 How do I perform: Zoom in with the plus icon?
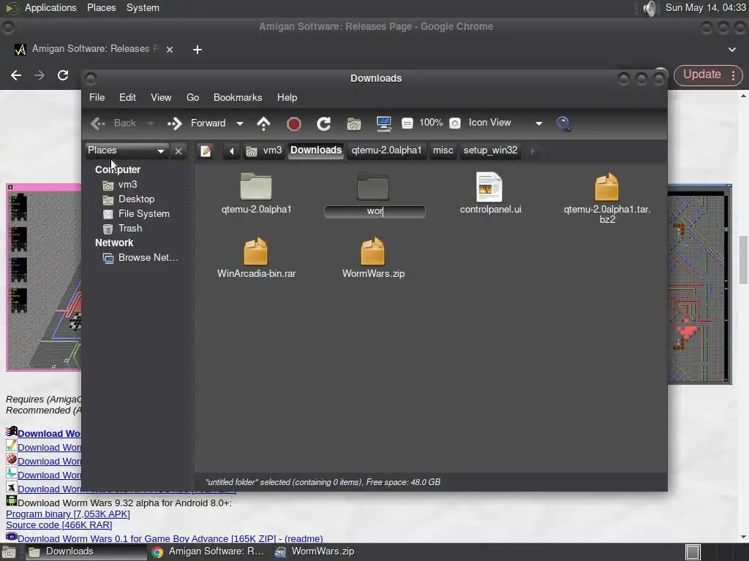pos(455,123)
